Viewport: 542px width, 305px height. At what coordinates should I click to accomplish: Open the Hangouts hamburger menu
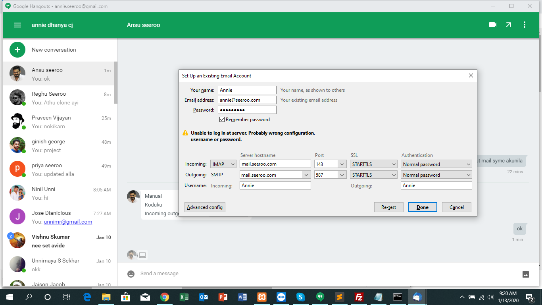click(x=17, y=25)
